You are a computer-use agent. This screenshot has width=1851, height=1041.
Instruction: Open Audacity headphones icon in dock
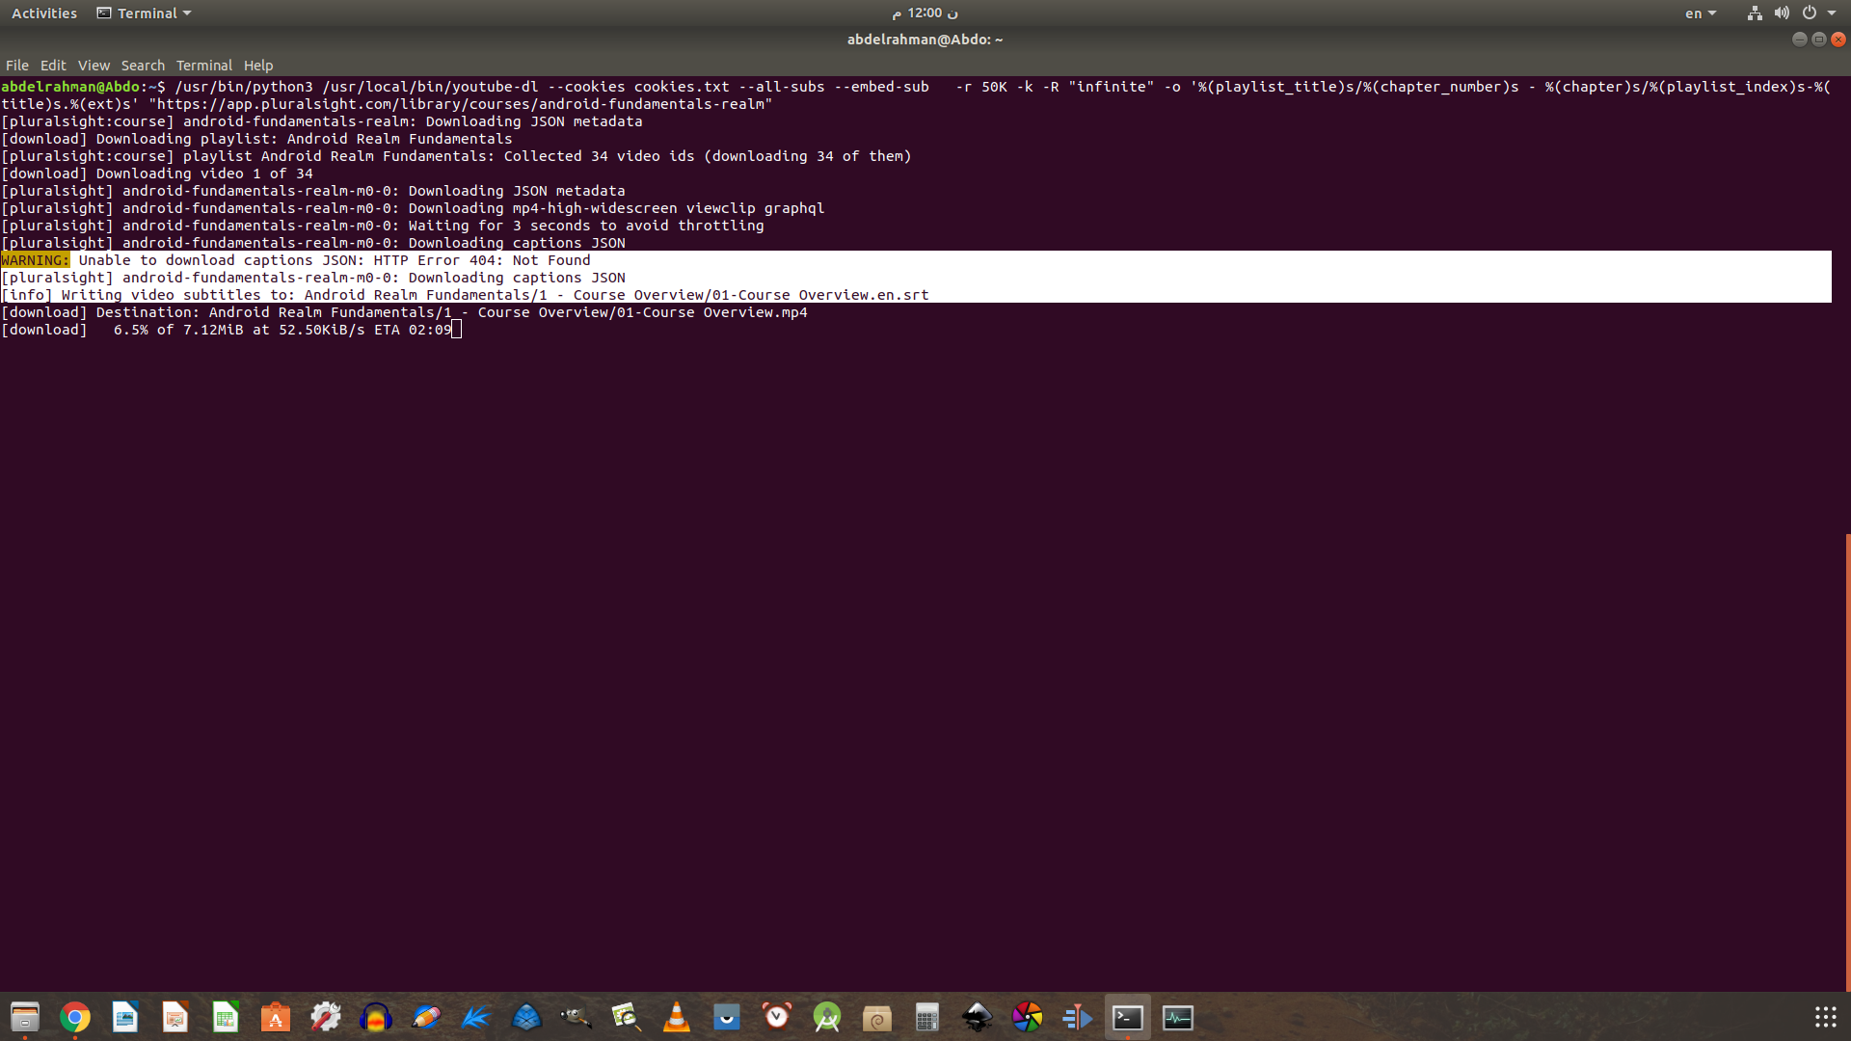(x=376, y=1018)
